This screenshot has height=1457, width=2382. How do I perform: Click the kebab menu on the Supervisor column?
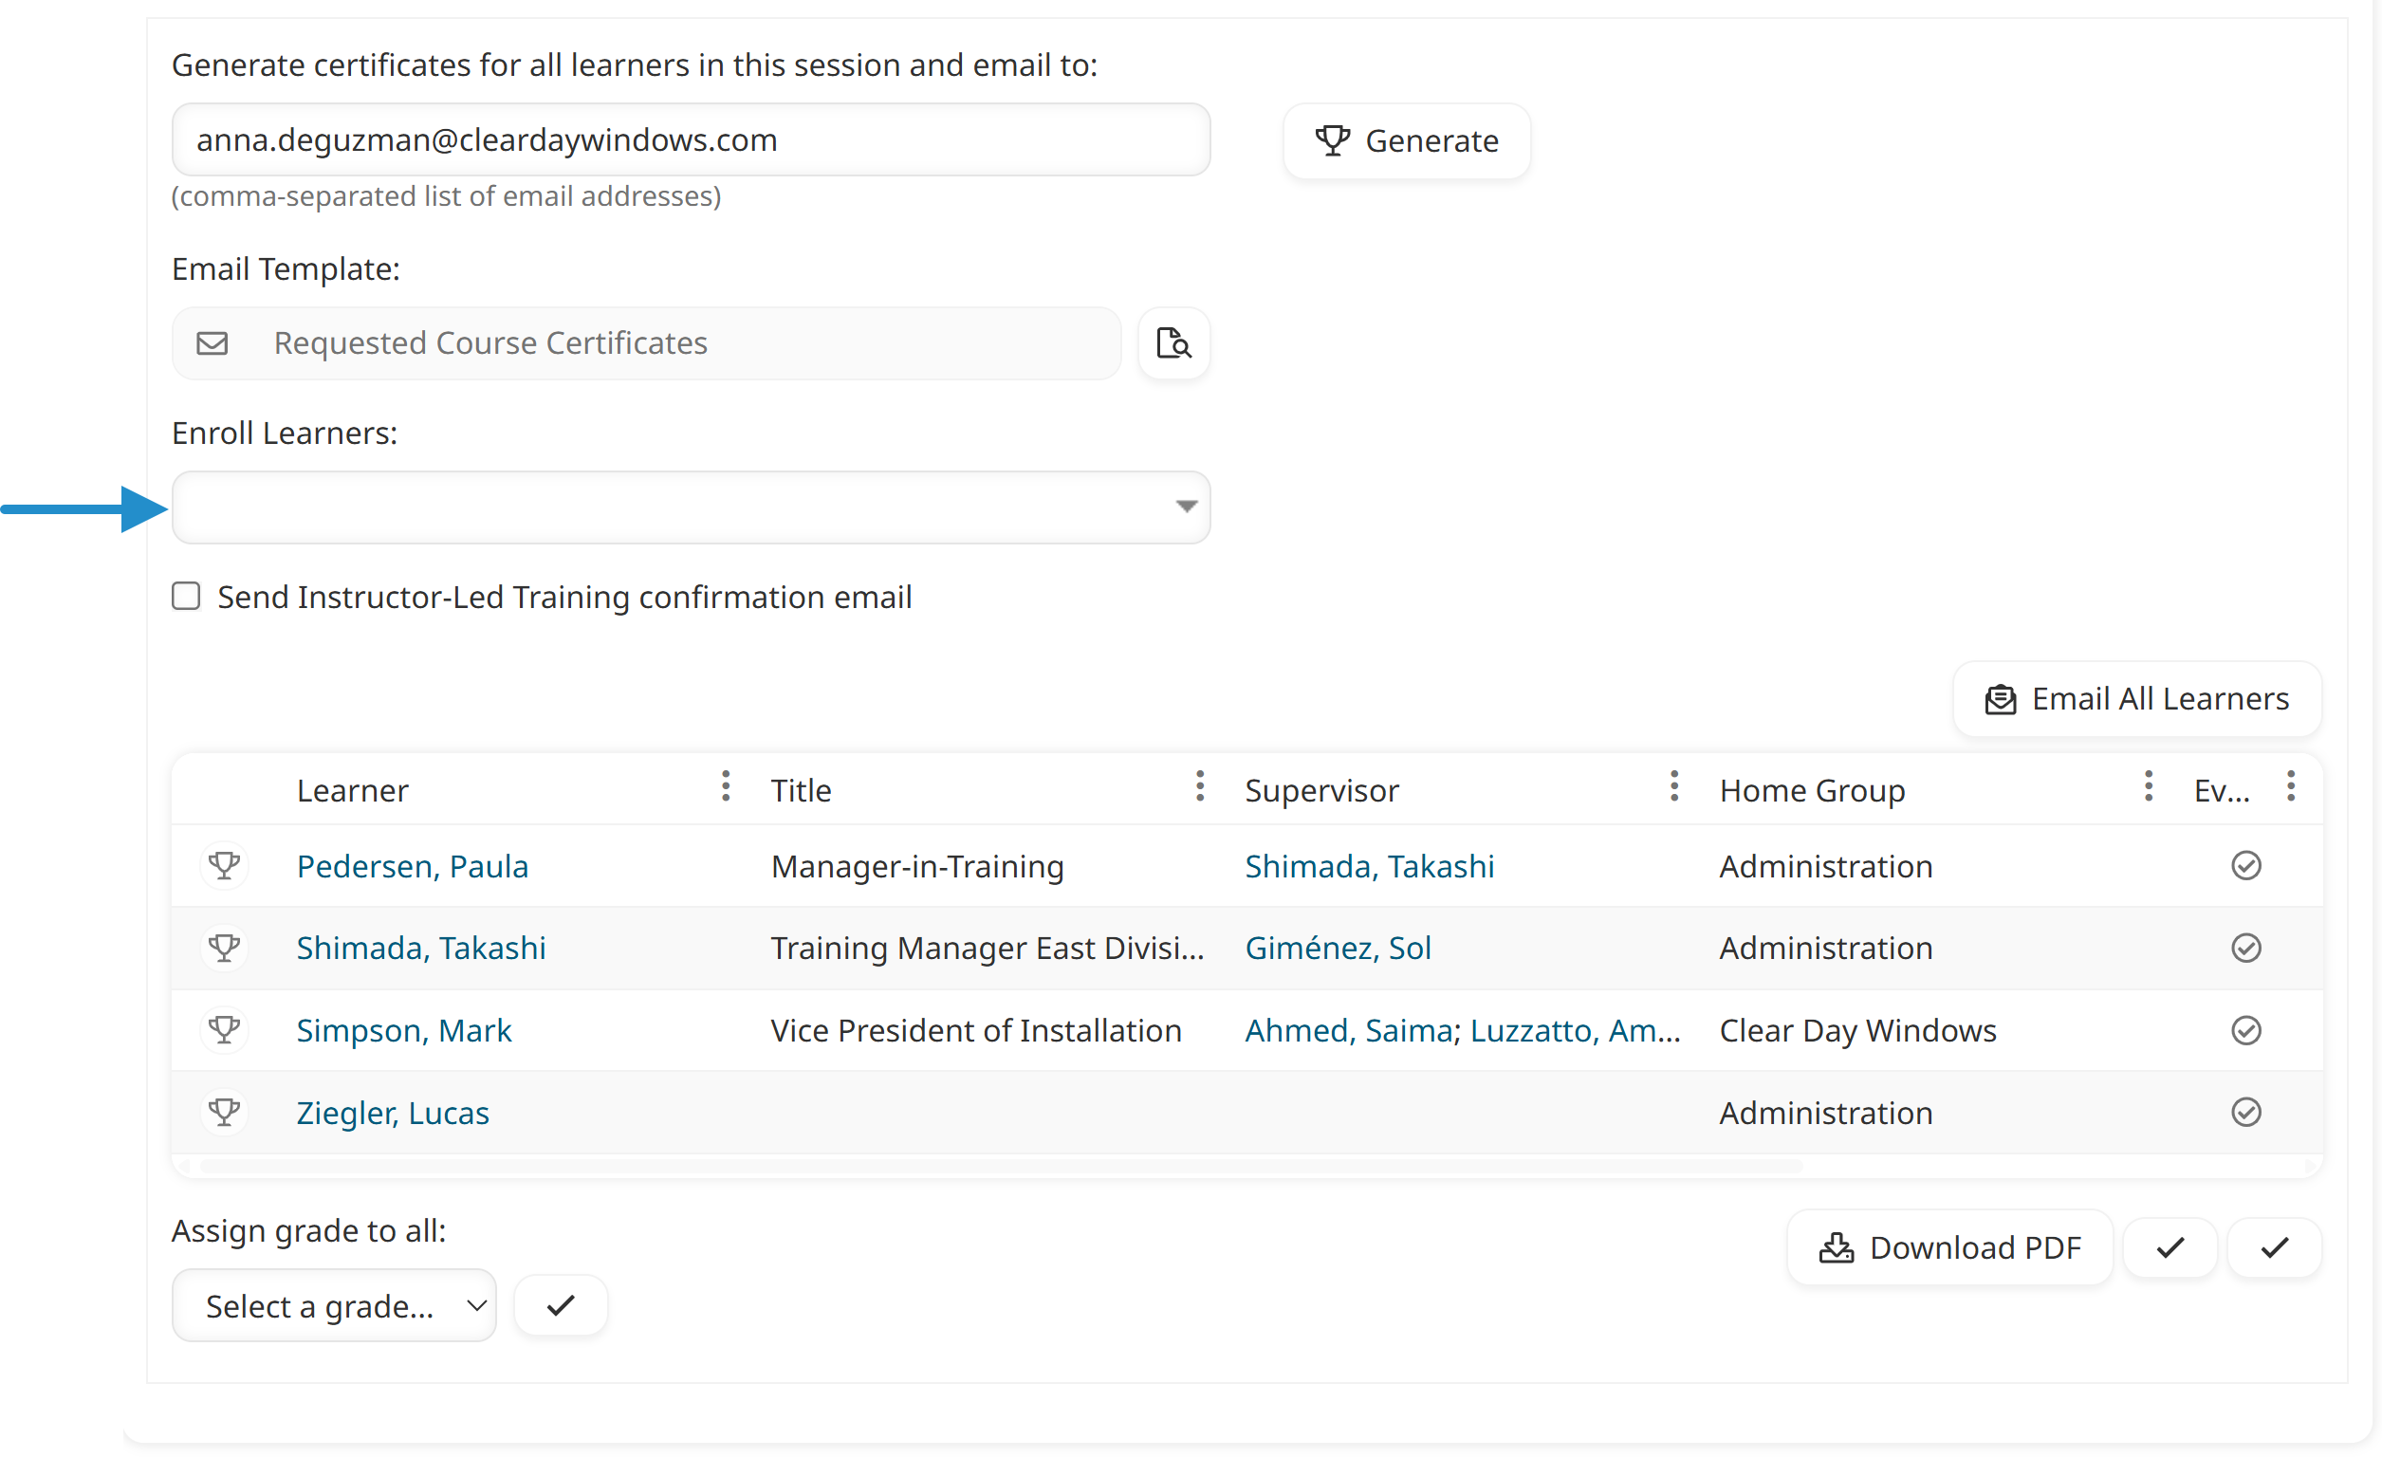click(x=1672, y=787)
